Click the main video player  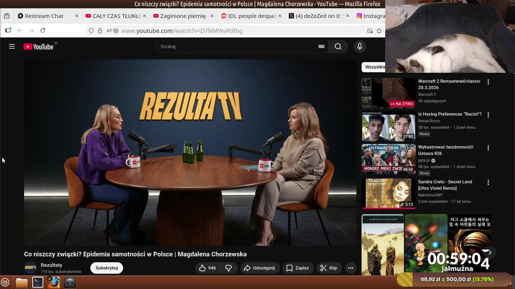(x=190, y=153)
